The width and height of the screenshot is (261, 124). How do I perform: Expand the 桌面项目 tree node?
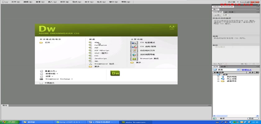click(x=218, y=81)
